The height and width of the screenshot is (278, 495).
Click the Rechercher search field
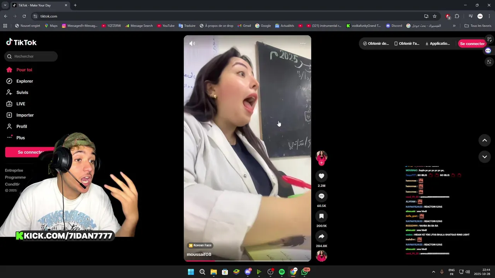31,56
